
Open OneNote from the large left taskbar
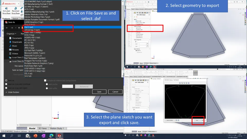tap(43, 136)
